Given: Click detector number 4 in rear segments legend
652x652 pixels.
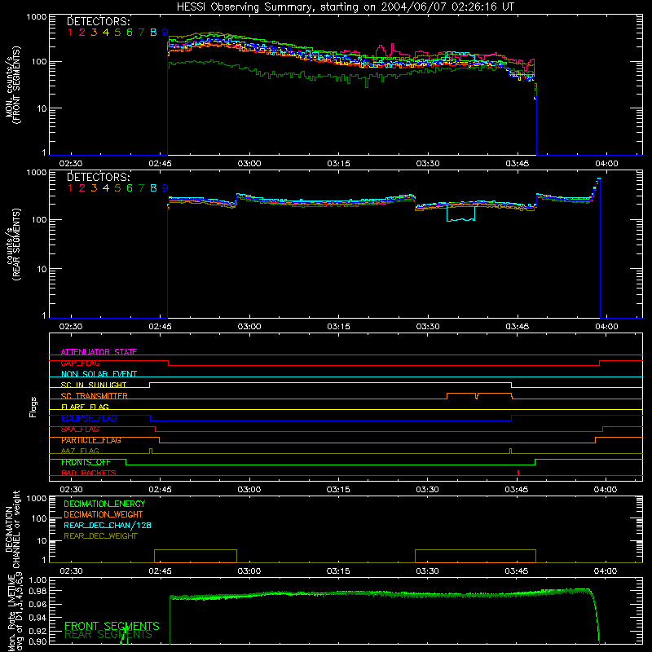Looking at the screenshot, I should (x=106, y=188).
